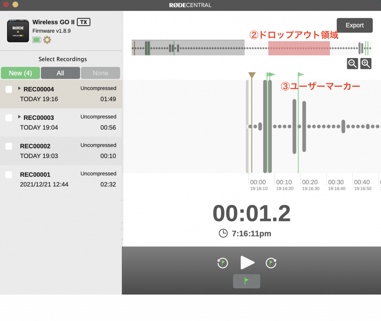
Task: Click the 01:49 duration of REC00004
Action: pyautogui.click(x=108, y=99)
